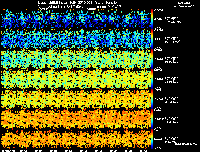Click the '0.6368' color bar midpoint value

click(159, 79)
